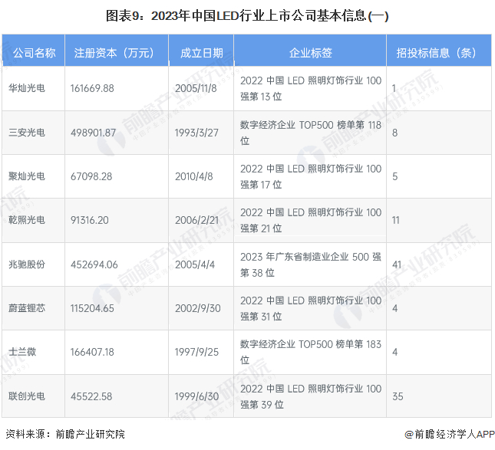Select the tag ending '强第 31 位'
Screen dimensions: 495x450
[x=311, y=308]
